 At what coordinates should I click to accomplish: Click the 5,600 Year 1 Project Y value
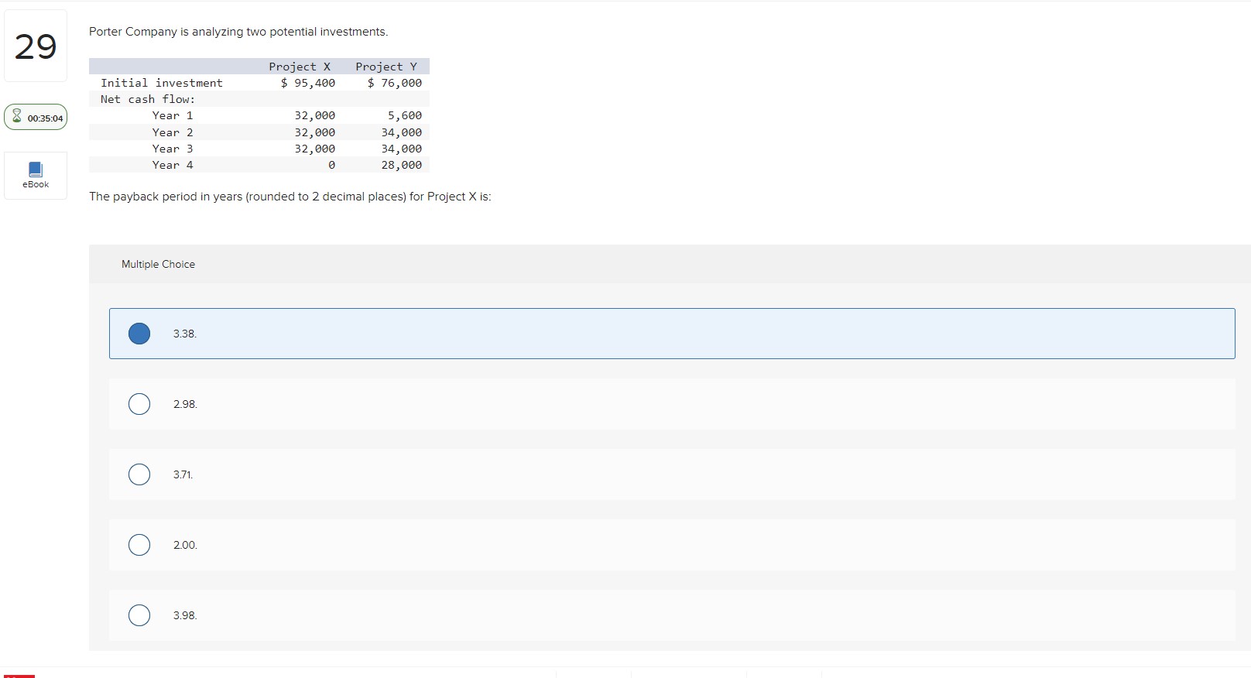pos(405,115)
